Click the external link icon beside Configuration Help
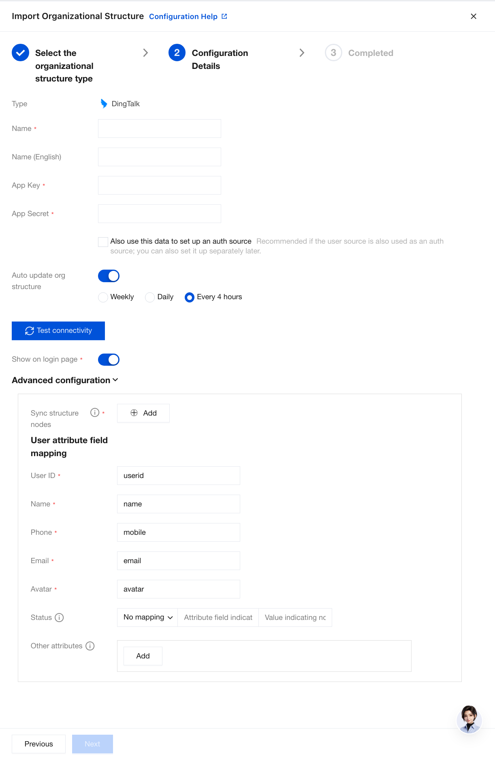The width and height of the screenshot is (495, 759). pos(224,16)
